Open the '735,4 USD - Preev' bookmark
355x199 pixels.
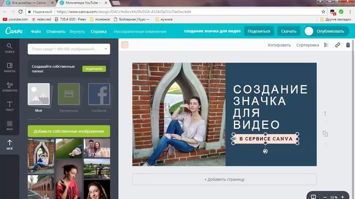pyautogui.click(x=70, y=19)
